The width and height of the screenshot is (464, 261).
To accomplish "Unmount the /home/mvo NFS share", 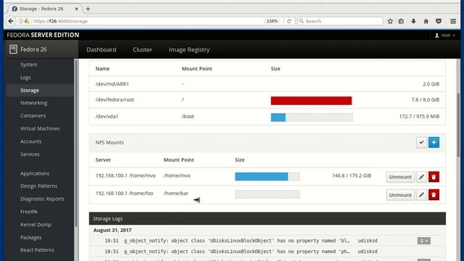I will [400, 177].
